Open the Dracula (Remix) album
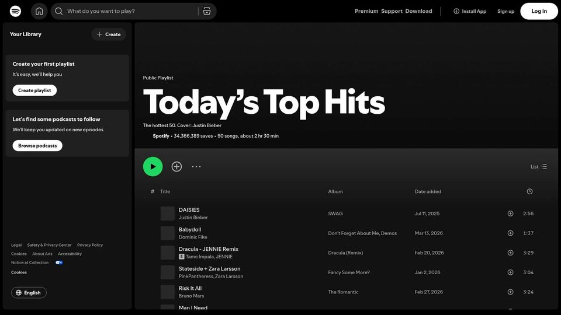Image resolution: width=561 pixels, height=315 pixels. tap(345, 253)
